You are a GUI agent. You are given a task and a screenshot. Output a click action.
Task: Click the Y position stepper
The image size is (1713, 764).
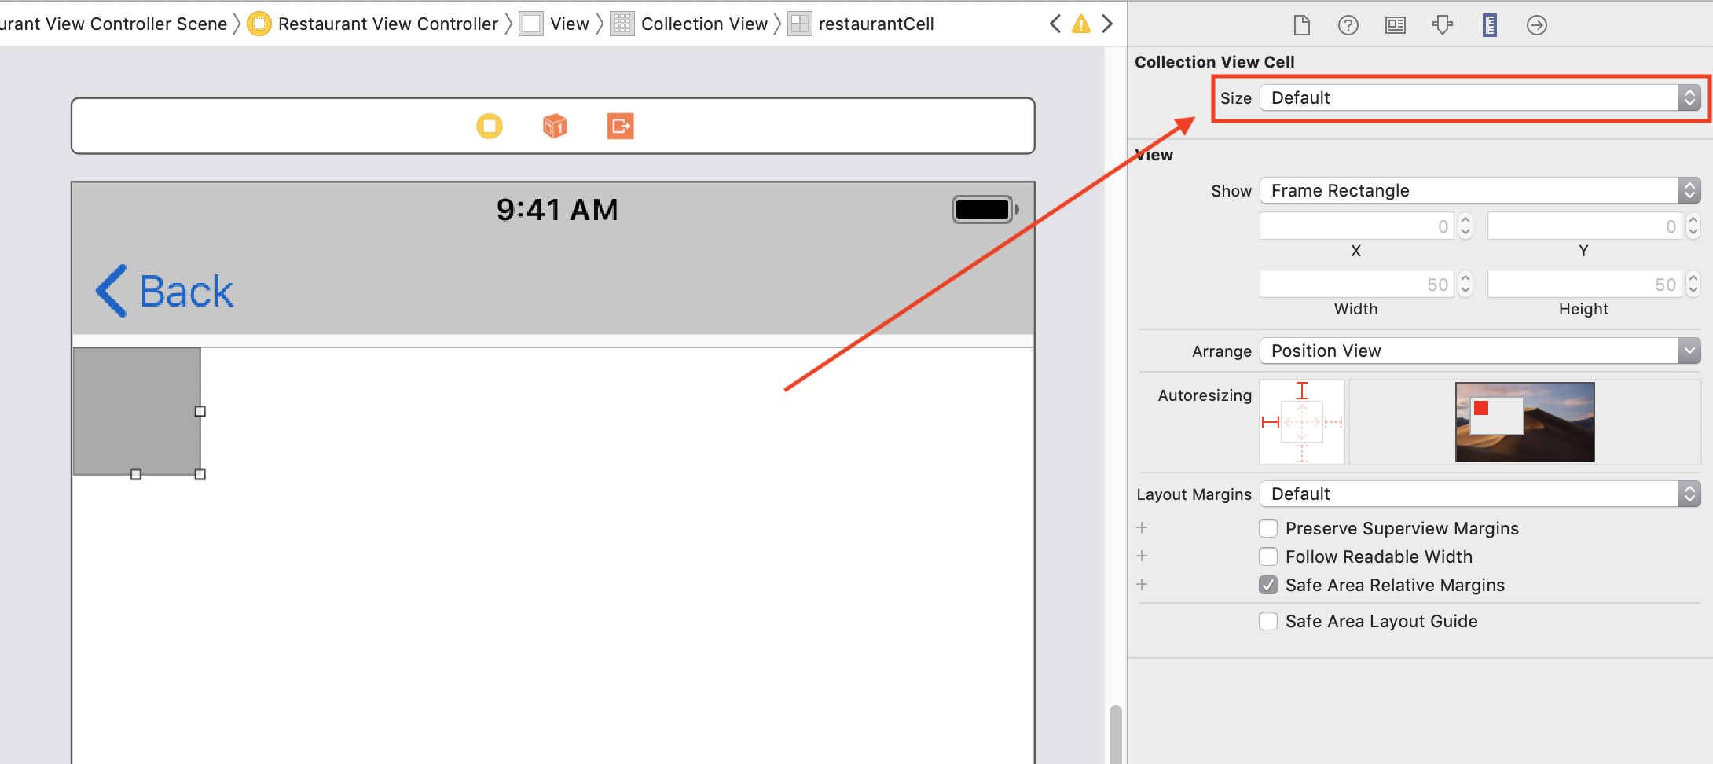1693,226
